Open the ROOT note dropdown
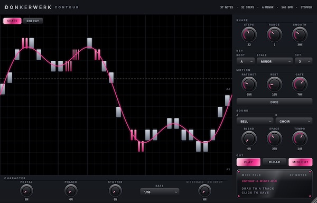 (246, 61)
